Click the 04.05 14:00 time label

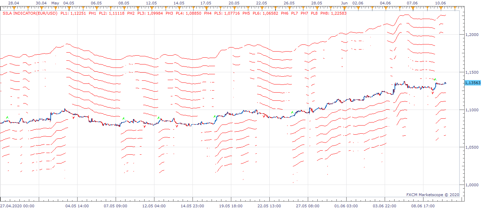coord(77,206)
